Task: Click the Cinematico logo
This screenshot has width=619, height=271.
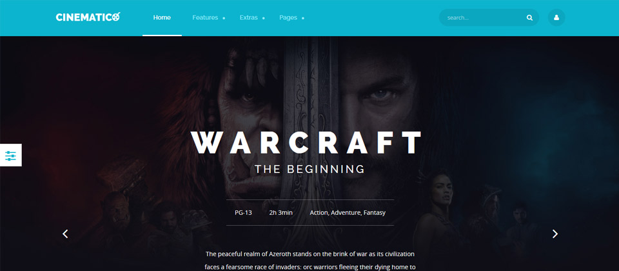Action: (x=88, y=17)
